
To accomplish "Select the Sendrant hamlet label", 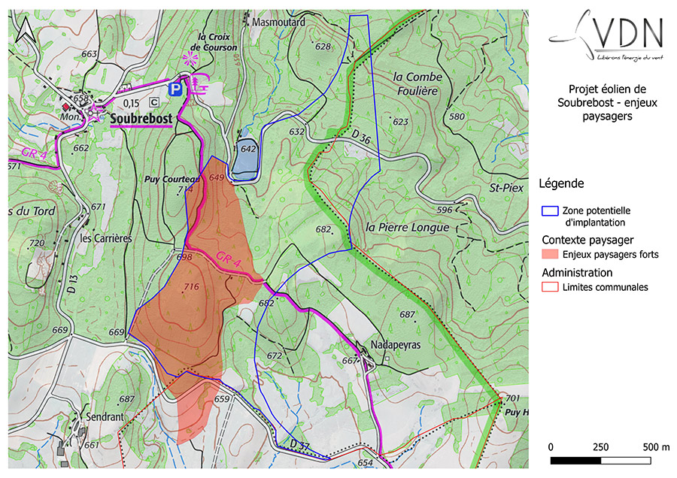I will tap(104, 416).
